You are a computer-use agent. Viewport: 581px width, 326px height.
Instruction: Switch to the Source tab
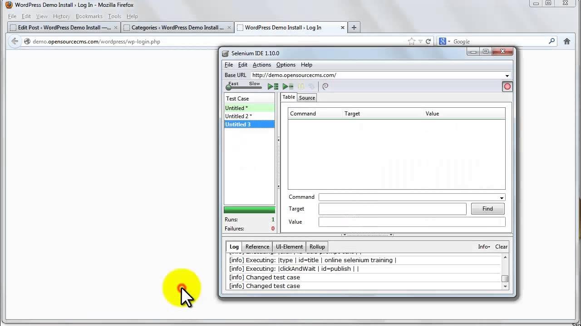click(307, 98)
